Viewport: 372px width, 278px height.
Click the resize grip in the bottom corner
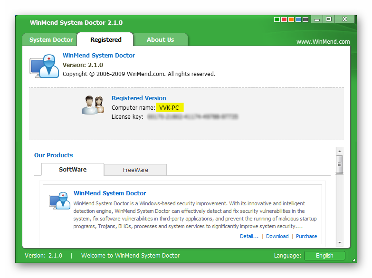click(x=354, y=260)
